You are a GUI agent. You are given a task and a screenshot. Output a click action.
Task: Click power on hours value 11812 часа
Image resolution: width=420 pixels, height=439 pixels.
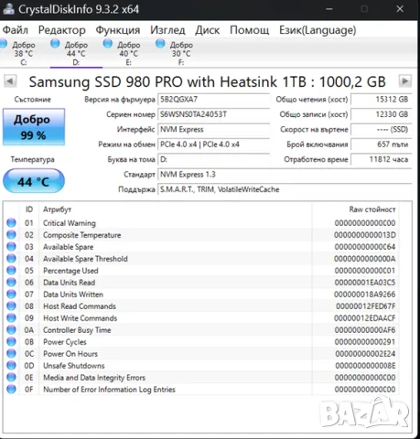[382, 159]
